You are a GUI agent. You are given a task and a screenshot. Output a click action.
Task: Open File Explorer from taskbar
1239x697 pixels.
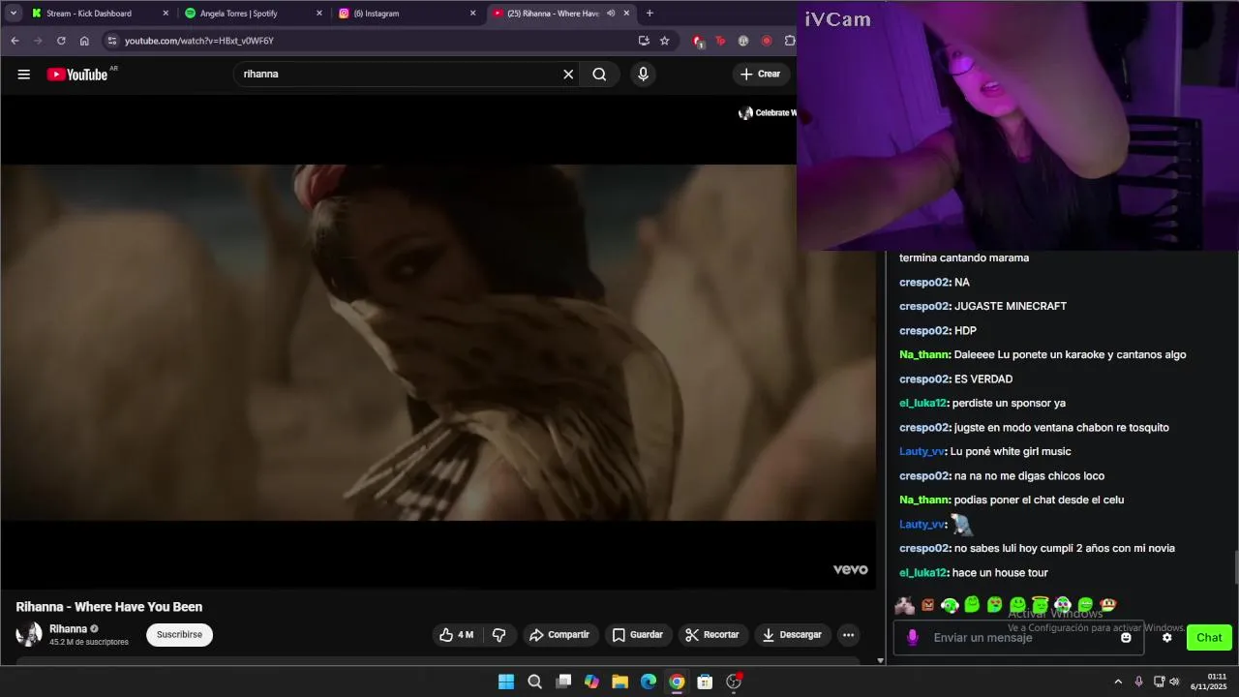(619, 682)
